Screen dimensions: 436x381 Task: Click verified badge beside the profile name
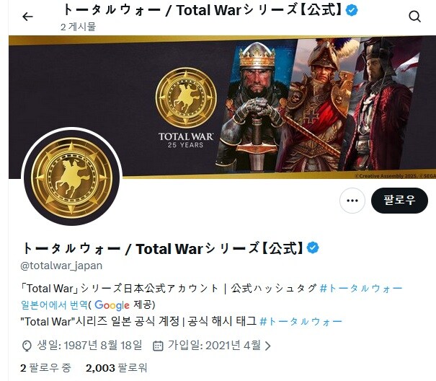coord(313,248)
